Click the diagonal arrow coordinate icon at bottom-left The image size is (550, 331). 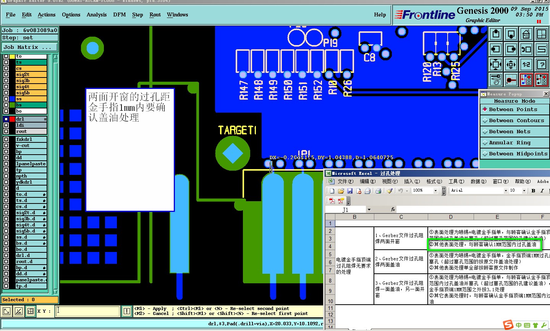click(6, 311)
